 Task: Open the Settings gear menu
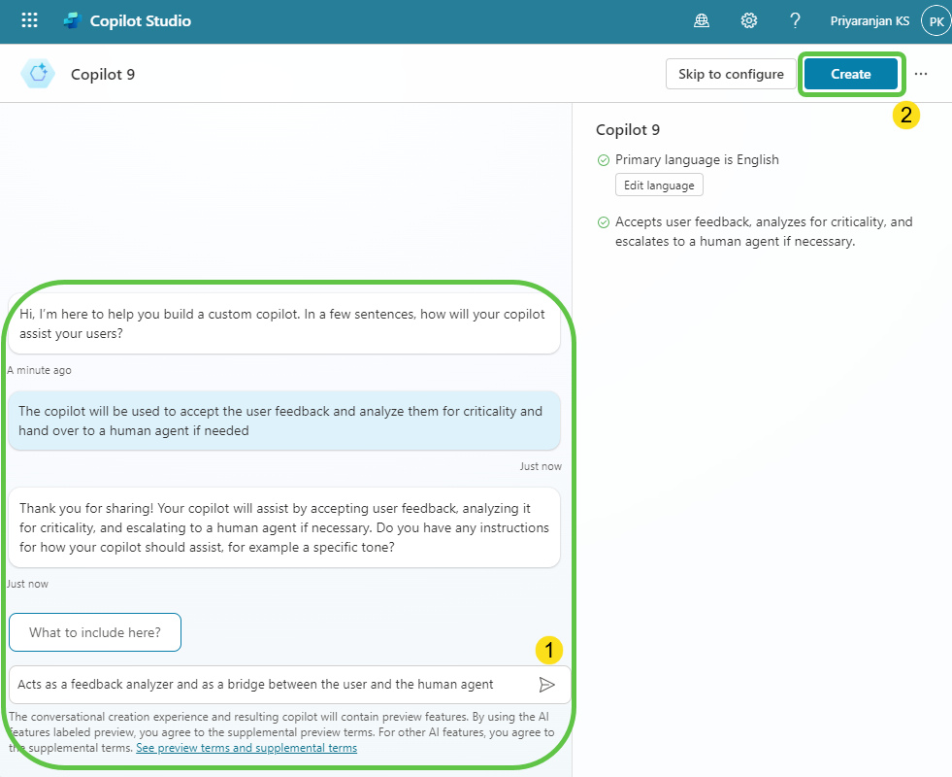point(748,20)
